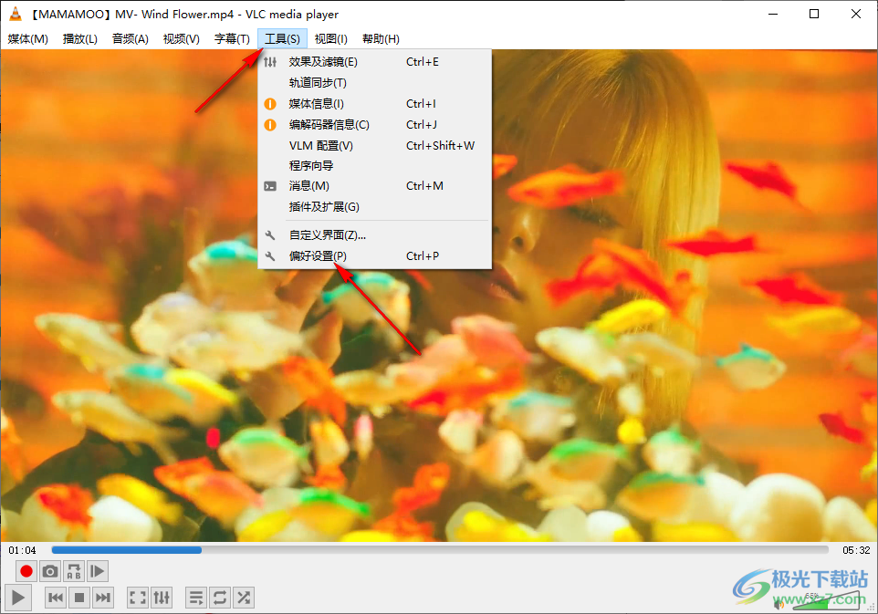Choose 自定义界面(Z)... menu item

pos(374,235)
